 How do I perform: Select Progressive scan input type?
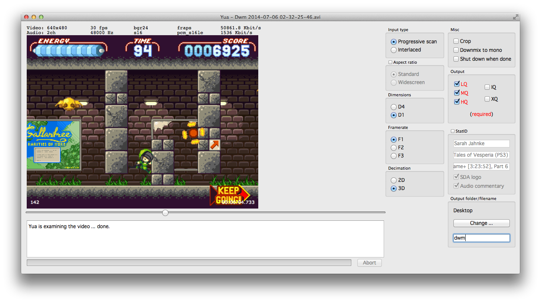pyautogui.click(x=394, y=42)
